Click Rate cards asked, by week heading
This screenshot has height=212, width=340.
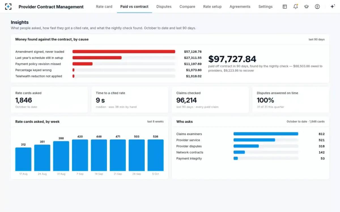click(37, 122)
